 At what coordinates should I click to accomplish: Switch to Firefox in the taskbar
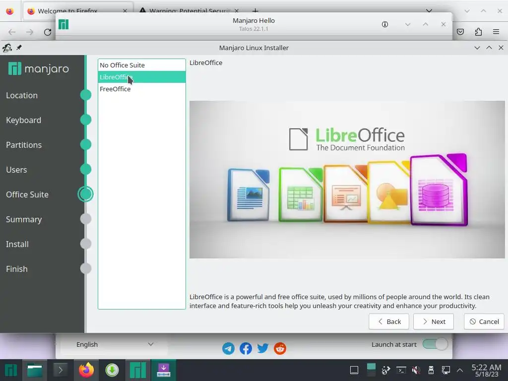pyautogui.click(x=86, y=370)
